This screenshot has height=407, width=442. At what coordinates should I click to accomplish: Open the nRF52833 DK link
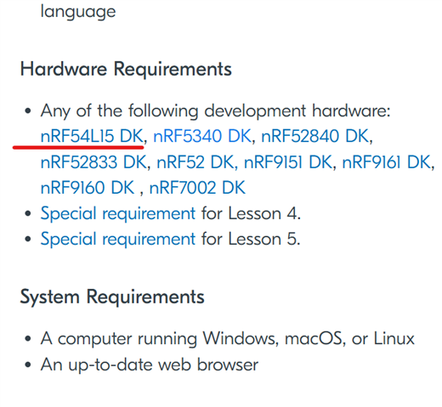tap(93, 162)
